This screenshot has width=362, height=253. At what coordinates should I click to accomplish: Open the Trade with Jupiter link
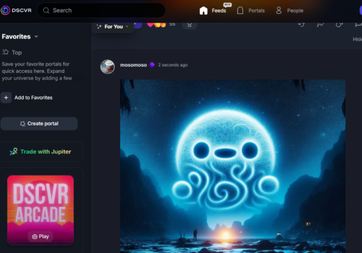click(45, 152)
